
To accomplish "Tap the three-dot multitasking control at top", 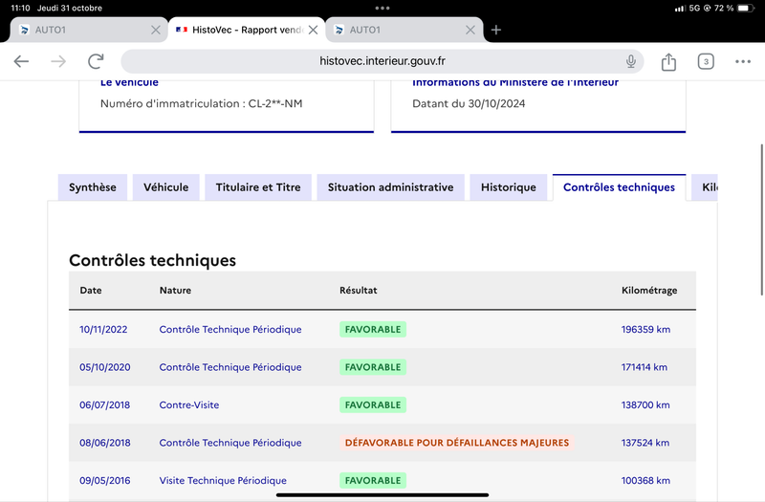I will (x=382, y=8).
